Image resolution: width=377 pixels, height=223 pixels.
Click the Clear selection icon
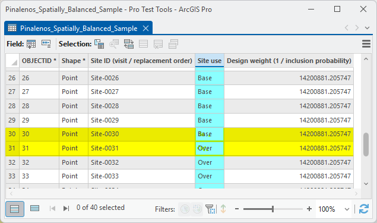(x=144, y=44)
